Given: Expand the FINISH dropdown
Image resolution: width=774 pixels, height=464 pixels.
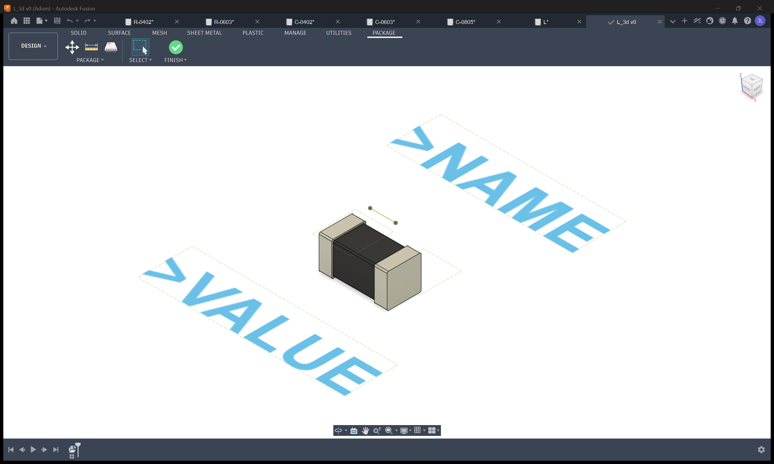Looking at the screenshot, I should 176,60.
